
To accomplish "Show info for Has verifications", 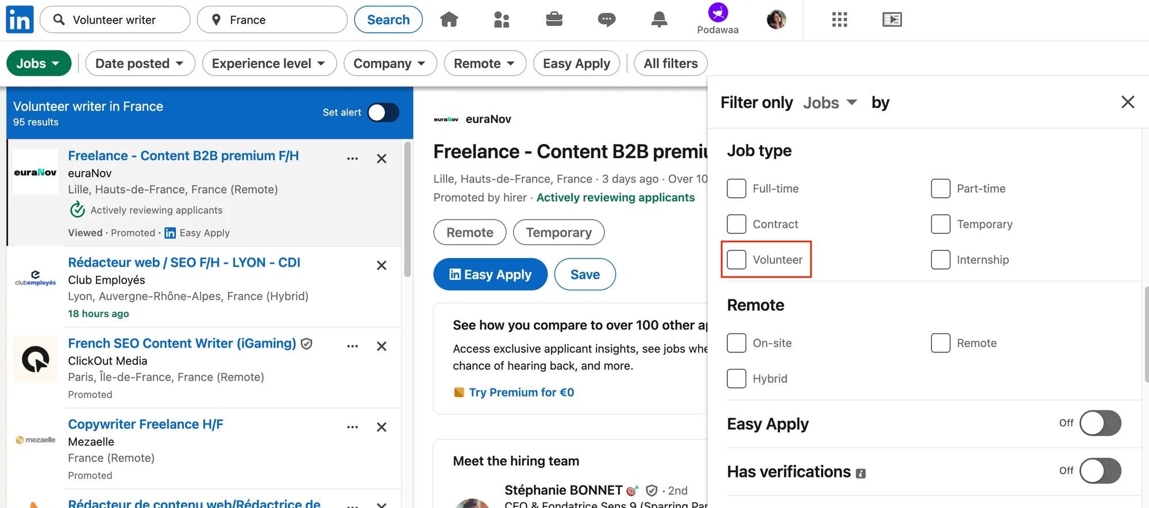I will 861,474.
